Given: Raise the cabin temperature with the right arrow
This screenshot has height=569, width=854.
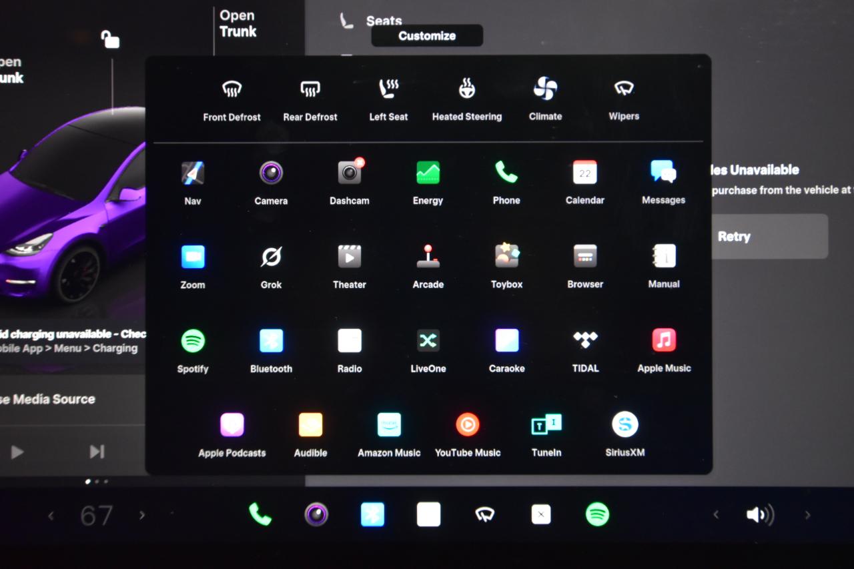Looking at the screenshot, I should pyautogui.click(x=141, y=515).
